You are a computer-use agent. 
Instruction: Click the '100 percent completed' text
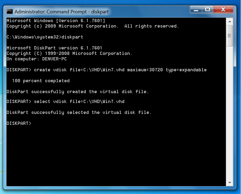click(x=41, y=81)
